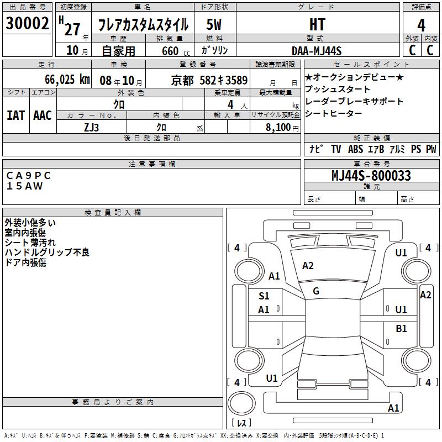Select the spare tire circle icon
The height and width of the screenshot is (442, 442).
(241, 403)
